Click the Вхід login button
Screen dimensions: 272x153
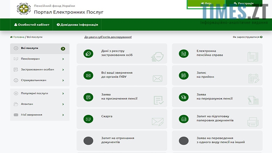[206, 4]
